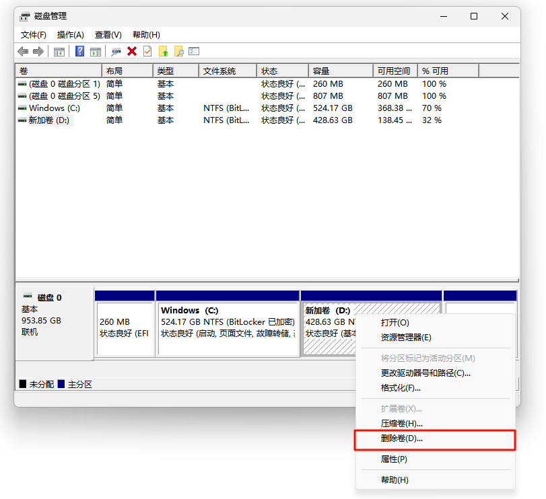This screenshot has width=546, height=499.
Task: Click 格式化(F)... in the context menu
Action: pyautogui.click(x=401, y=387)
